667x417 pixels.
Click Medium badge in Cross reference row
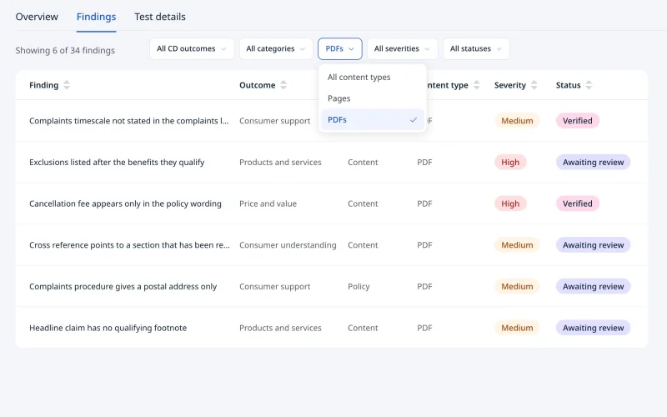coord(517,245)
